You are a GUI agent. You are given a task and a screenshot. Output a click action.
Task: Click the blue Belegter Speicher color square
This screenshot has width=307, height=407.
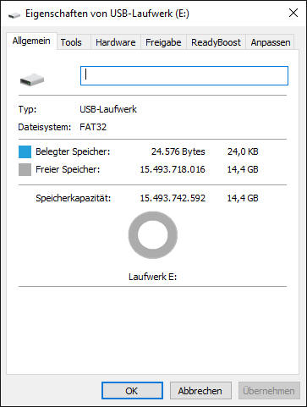pos(25,151)
